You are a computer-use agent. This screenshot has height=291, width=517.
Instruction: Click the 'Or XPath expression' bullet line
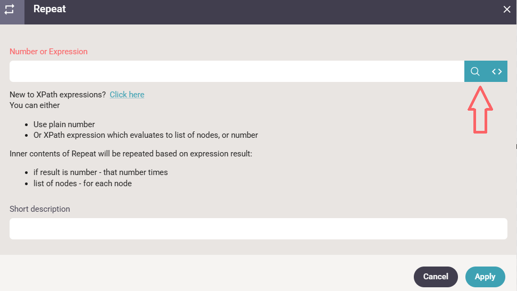click(x=145, y=135)
